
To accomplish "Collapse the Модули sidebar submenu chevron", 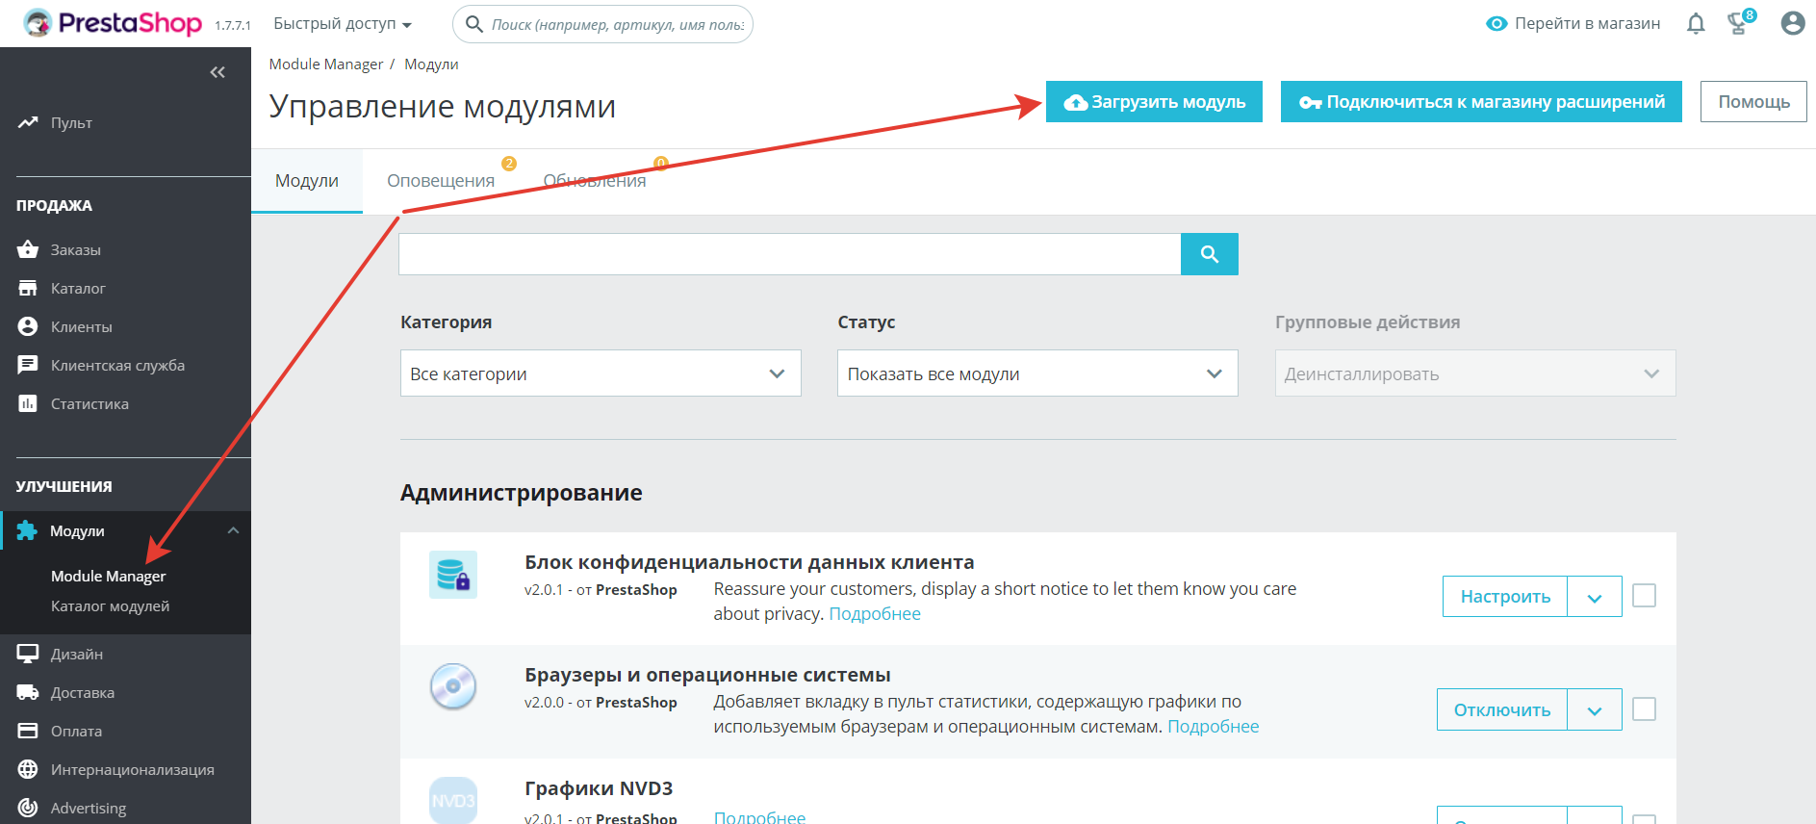I will tap(233, 530).
